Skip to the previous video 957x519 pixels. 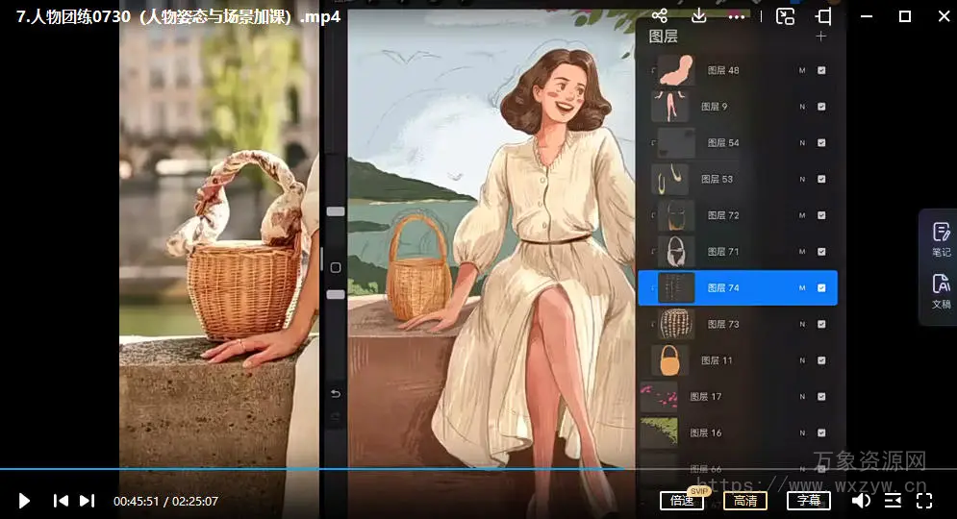[61, 501]
